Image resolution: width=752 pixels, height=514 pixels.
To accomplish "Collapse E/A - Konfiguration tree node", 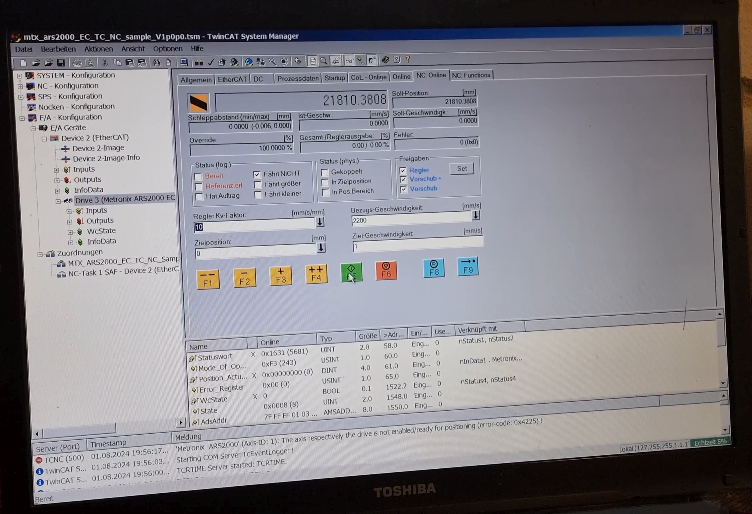I will pyautogui.click(x=22, y=118).
